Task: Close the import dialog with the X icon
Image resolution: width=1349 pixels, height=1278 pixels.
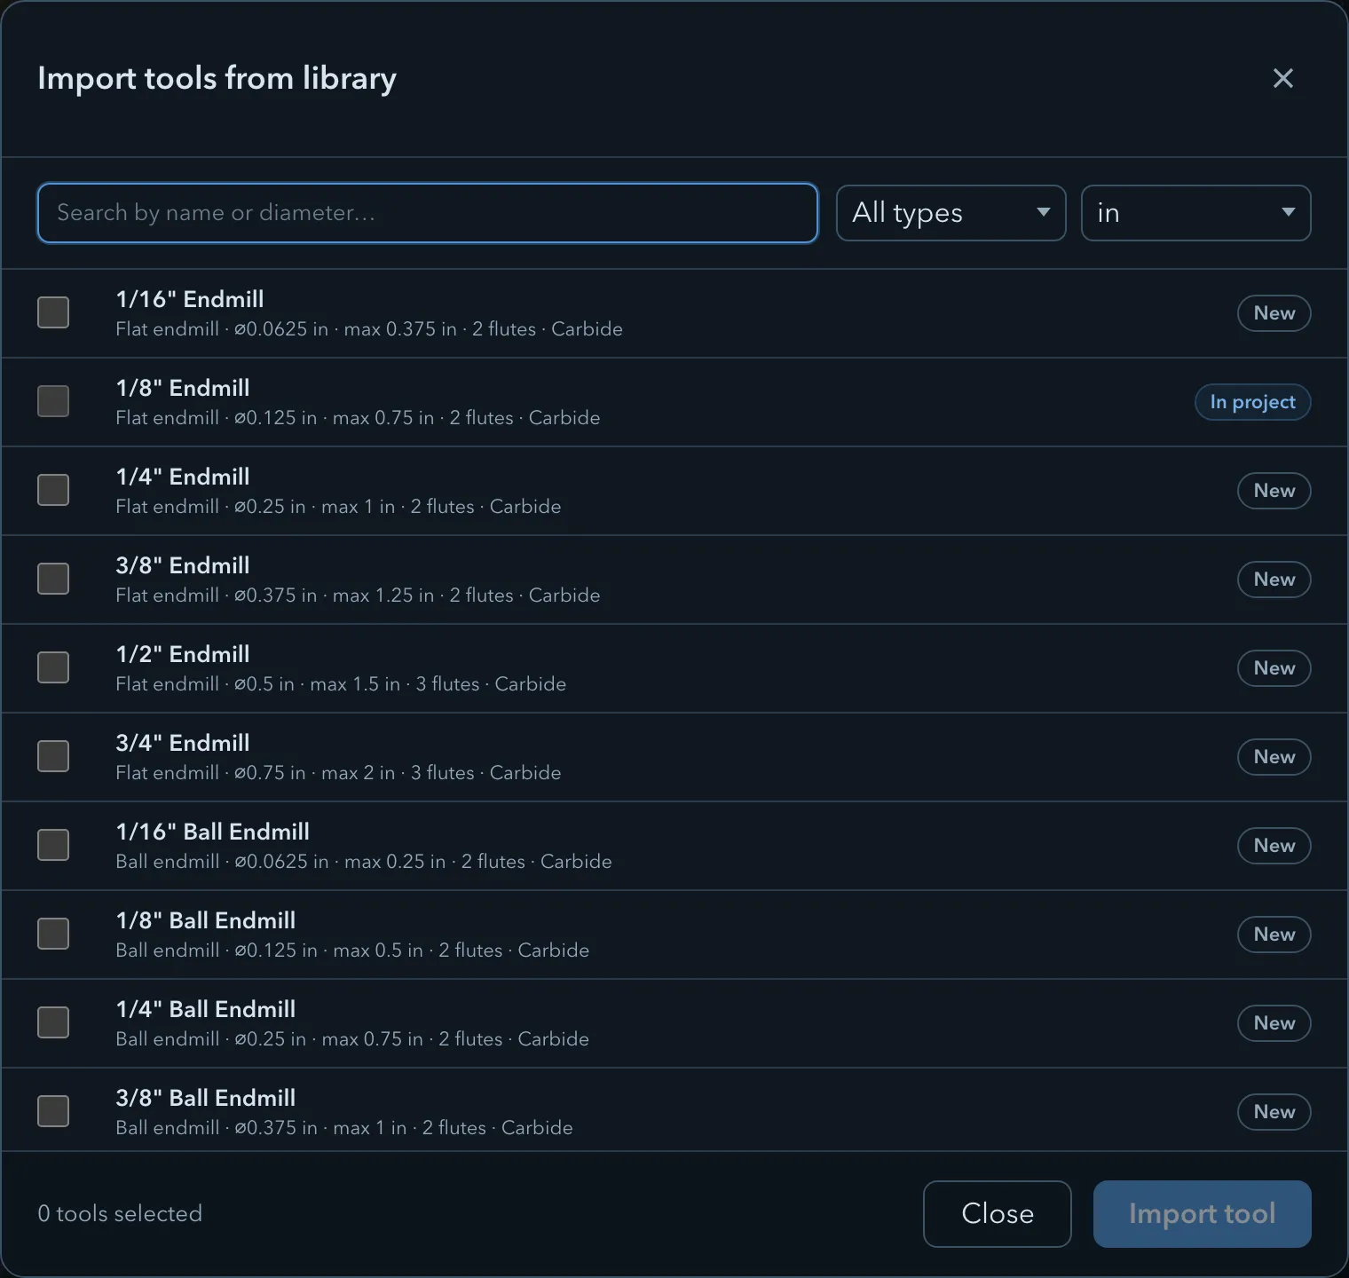Action: pyautogui.click(x=1282, y=78)
